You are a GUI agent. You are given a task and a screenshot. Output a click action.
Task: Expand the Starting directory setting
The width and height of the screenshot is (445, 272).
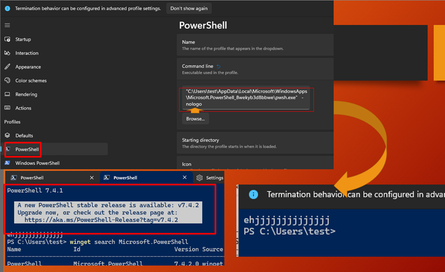point(255,143)
